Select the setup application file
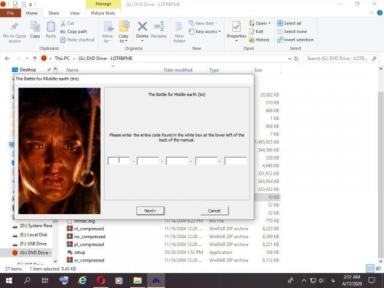The height and width of the screenshot is (288, 384). (79, 253)
